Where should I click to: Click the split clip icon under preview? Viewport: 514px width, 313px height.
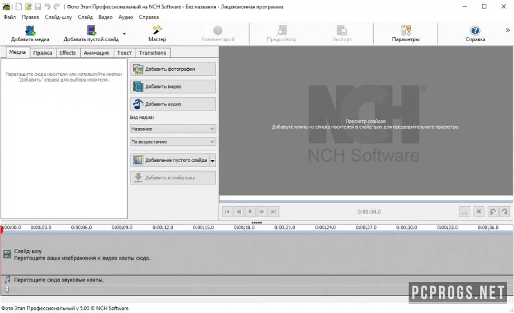tap(465, 211)
